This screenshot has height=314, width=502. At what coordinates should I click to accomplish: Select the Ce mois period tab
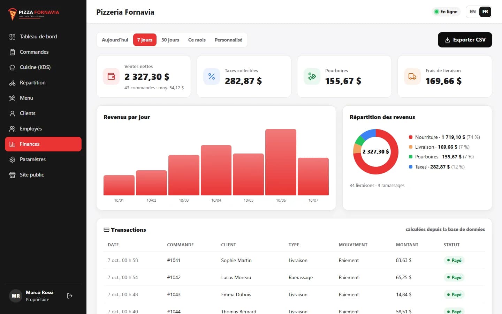coord(197,40)
